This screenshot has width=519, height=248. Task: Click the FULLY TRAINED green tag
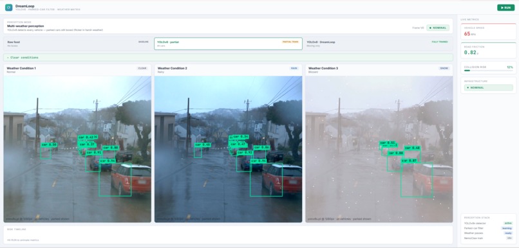[440, 42]
